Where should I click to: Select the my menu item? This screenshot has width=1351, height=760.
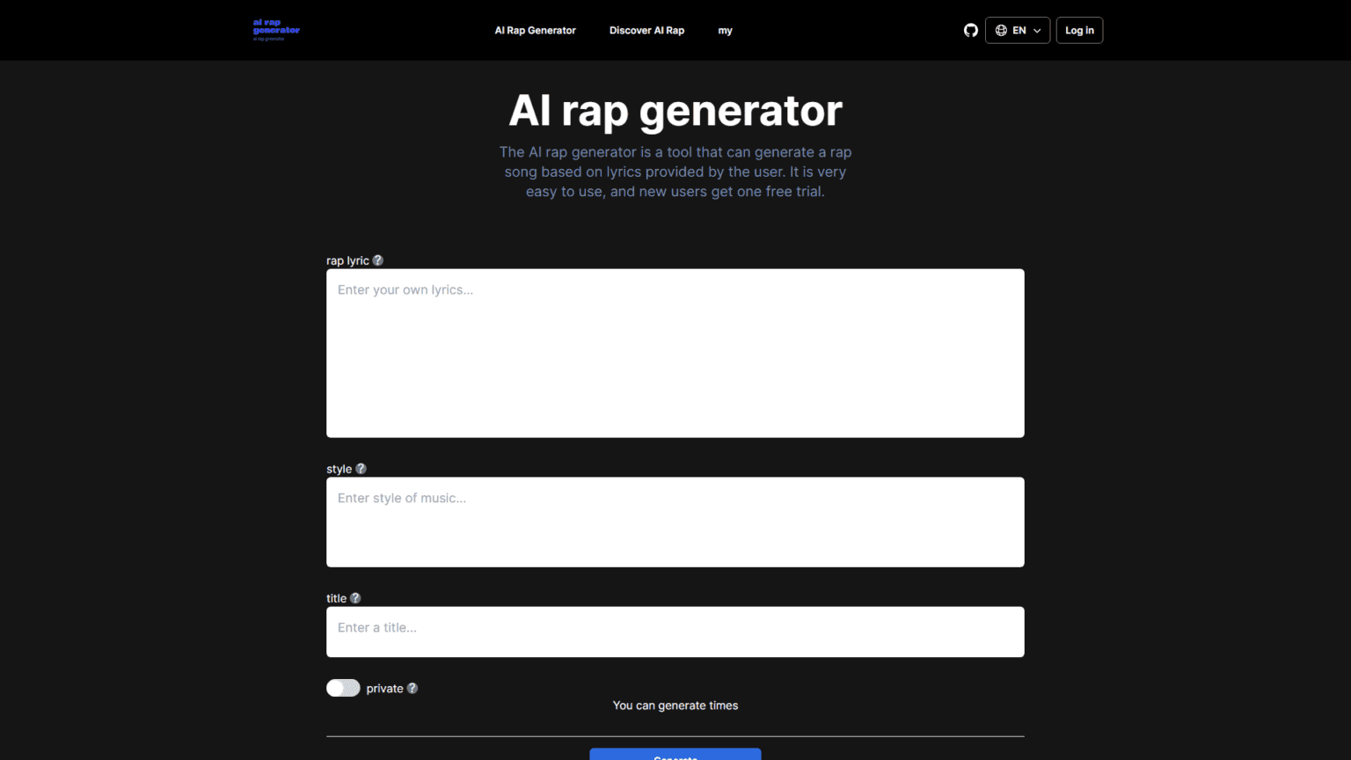click(726, 30)
